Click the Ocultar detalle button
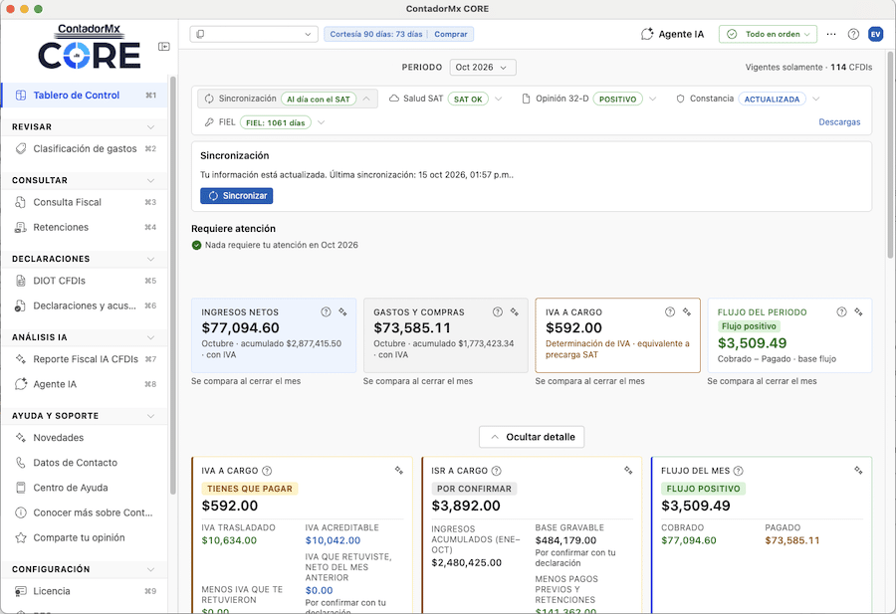This screenshot has height=614, width=896. click(x=532, y=437)
